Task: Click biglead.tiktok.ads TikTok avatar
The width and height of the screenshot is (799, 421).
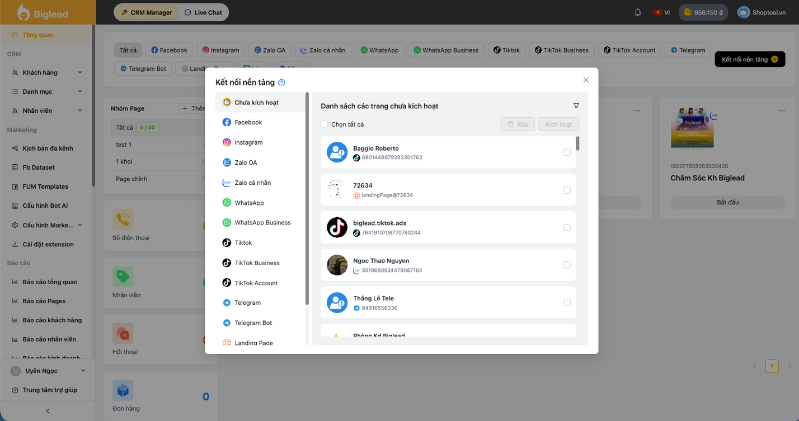Action: 337,227
